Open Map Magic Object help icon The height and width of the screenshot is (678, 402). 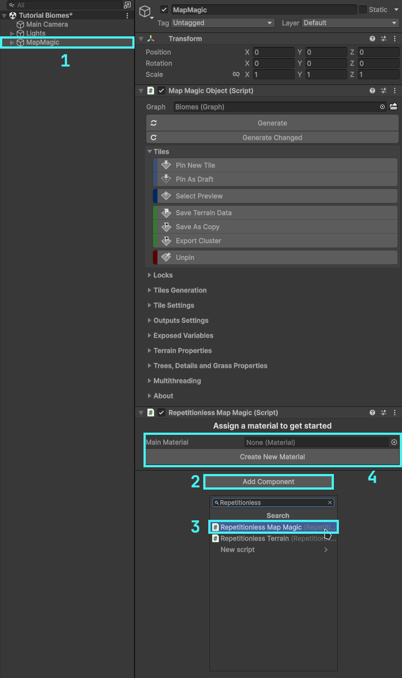(x=372, y=91)
